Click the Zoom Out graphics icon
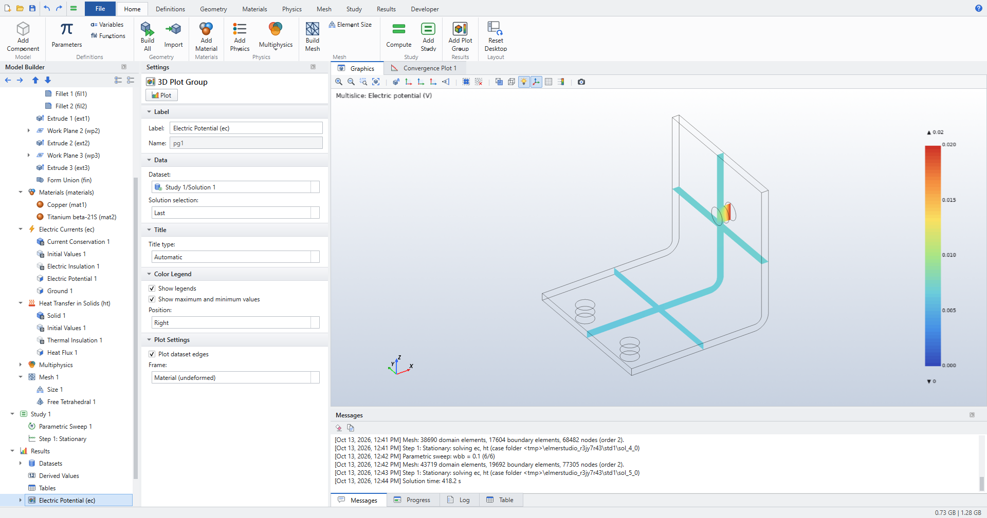This screenshot has height=518, width=987. [x=351, y=82]
